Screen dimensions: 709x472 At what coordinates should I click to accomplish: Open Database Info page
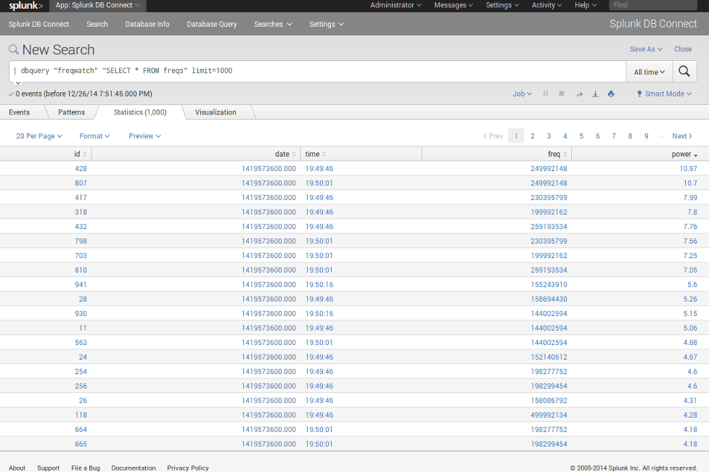[147, 24]
